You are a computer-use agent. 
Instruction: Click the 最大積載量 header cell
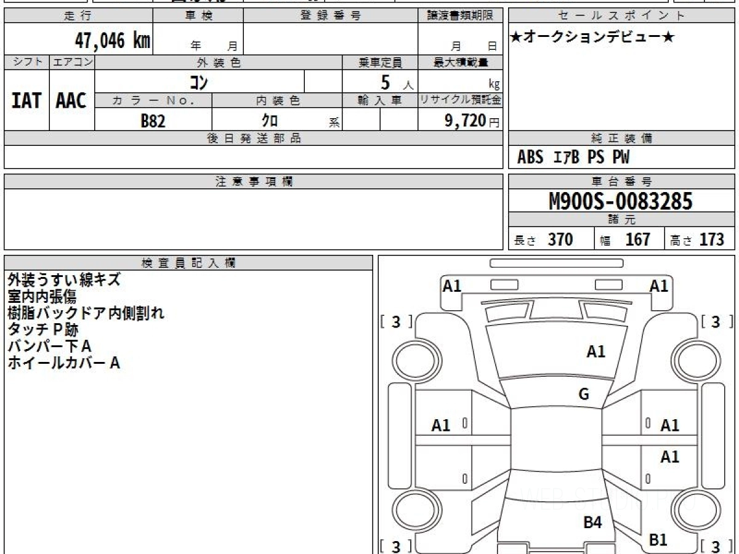coord(461,62)
